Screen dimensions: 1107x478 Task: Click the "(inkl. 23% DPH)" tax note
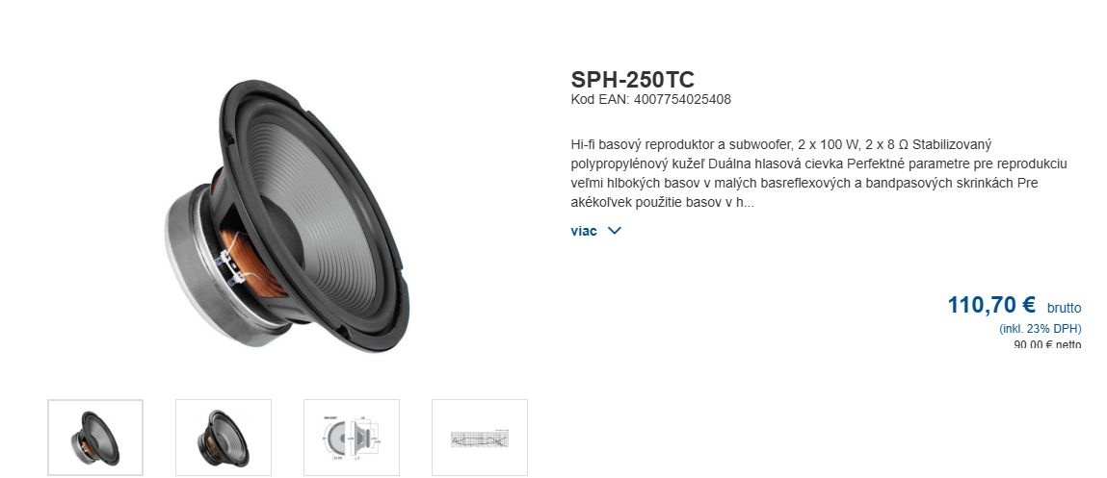point(1040,329)
